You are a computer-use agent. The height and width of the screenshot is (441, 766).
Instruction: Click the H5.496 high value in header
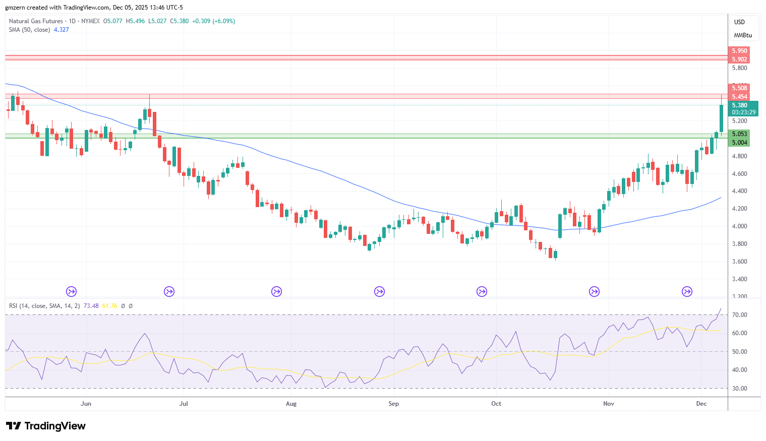point(136,21)
